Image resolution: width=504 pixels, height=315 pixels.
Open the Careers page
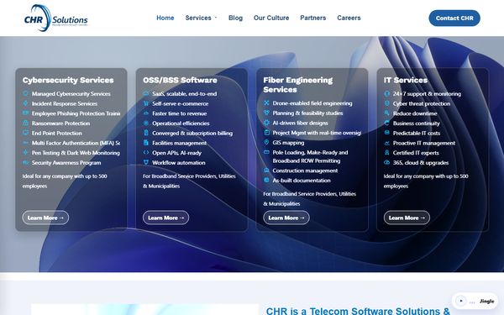349,18
